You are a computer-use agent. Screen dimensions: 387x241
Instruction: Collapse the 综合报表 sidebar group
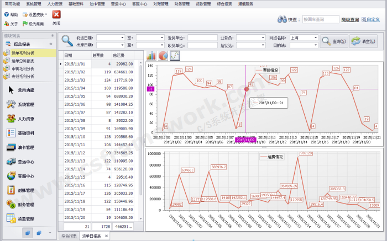point(51,44)
